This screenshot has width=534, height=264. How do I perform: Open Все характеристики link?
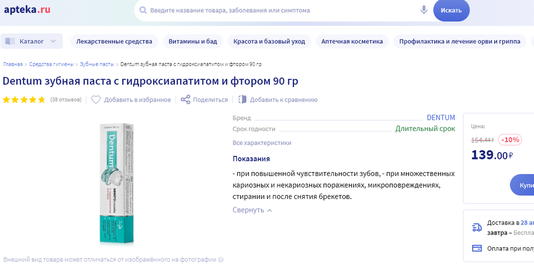(x=262, y=143)
